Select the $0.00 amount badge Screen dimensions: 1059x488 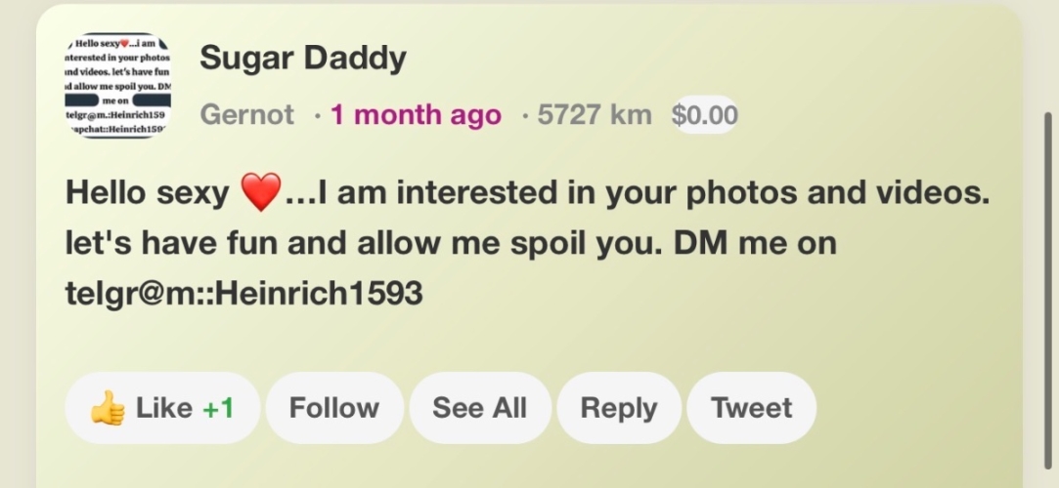pyautogui.click(x=704, y=115)
